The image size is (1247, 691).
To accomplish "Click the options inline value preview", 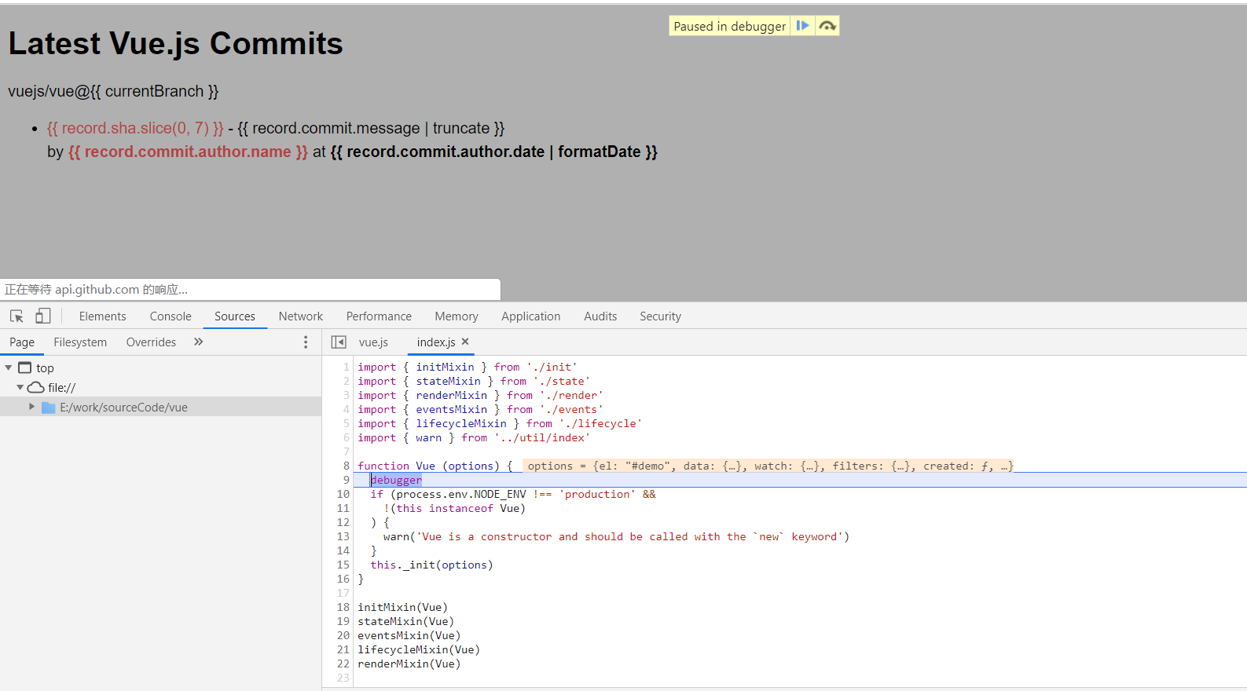I will (x=768, y=466).
